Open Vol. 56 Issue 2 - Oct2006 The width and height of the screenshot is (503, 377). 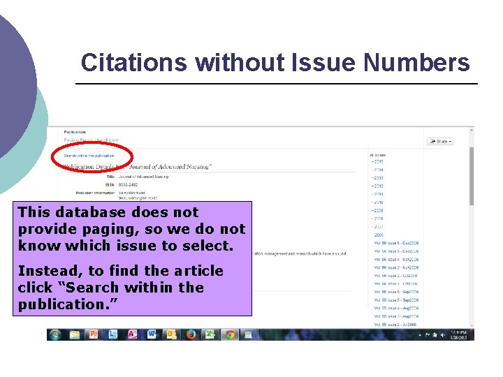[395, 276]
